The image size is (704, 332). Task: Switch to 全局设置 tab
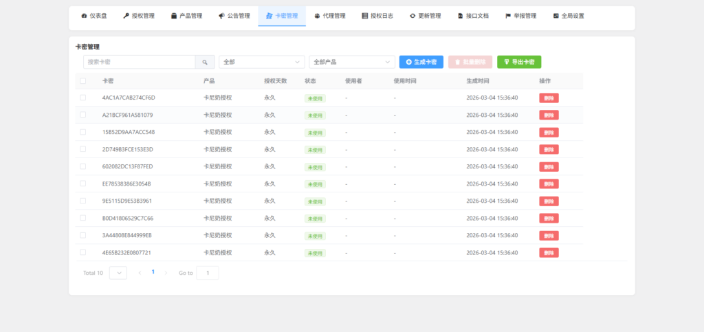pyautogui.click(x=568, y=16)
